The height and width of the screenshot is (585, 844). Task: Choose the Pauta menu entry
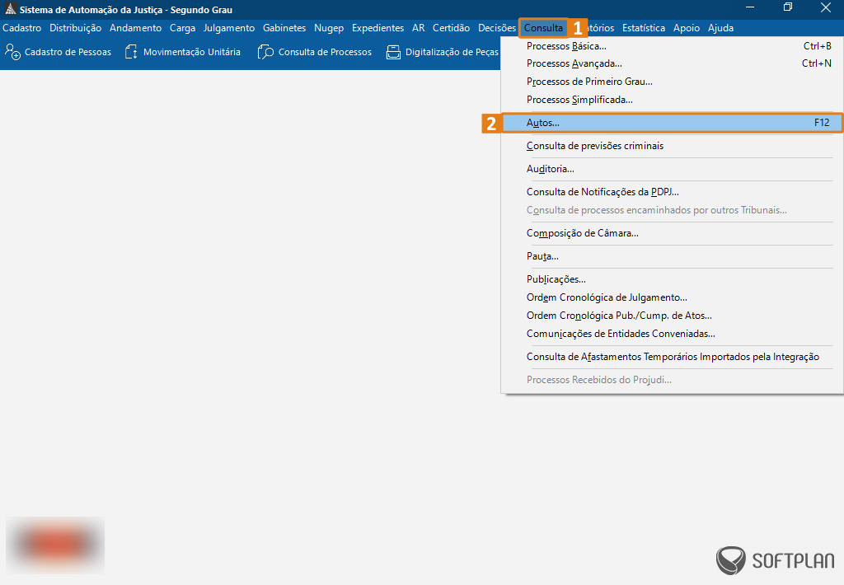[673, 256]
